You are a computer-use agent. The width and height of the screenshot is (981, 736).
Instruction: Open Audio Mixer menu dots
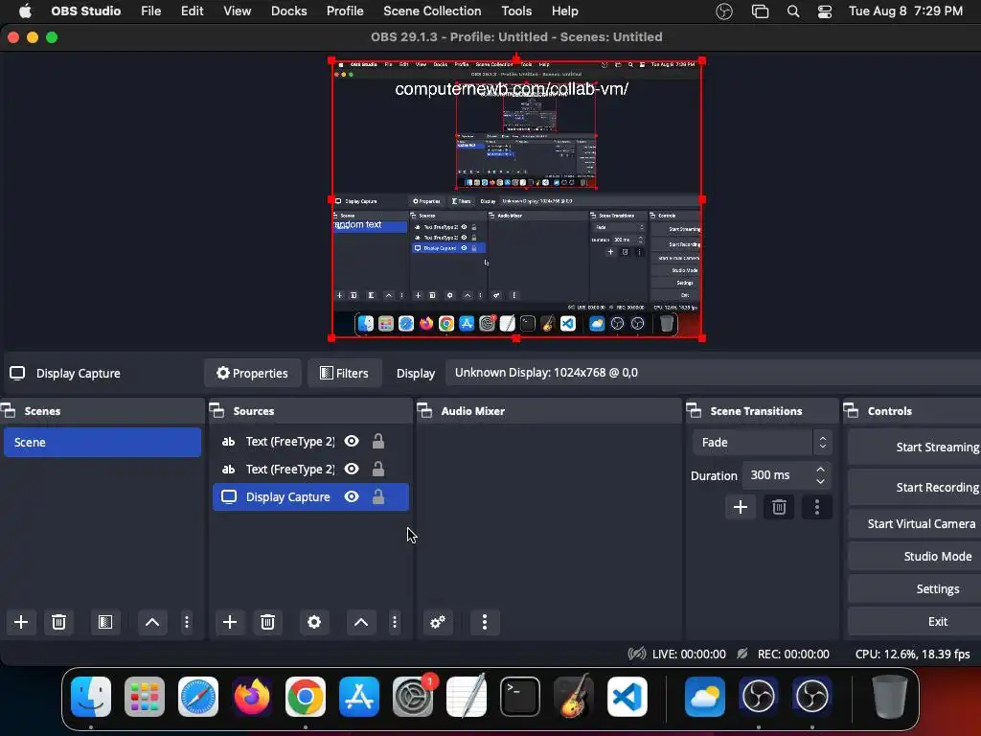(x=484, y=622)
